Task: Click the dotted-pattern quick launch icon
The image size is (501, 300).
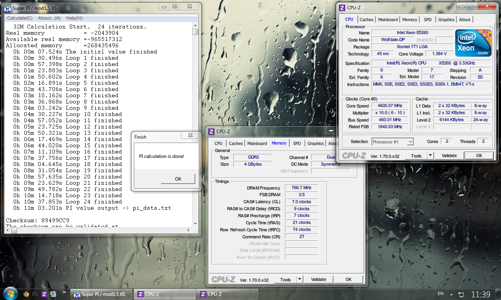Action: (x=35, y=294)
